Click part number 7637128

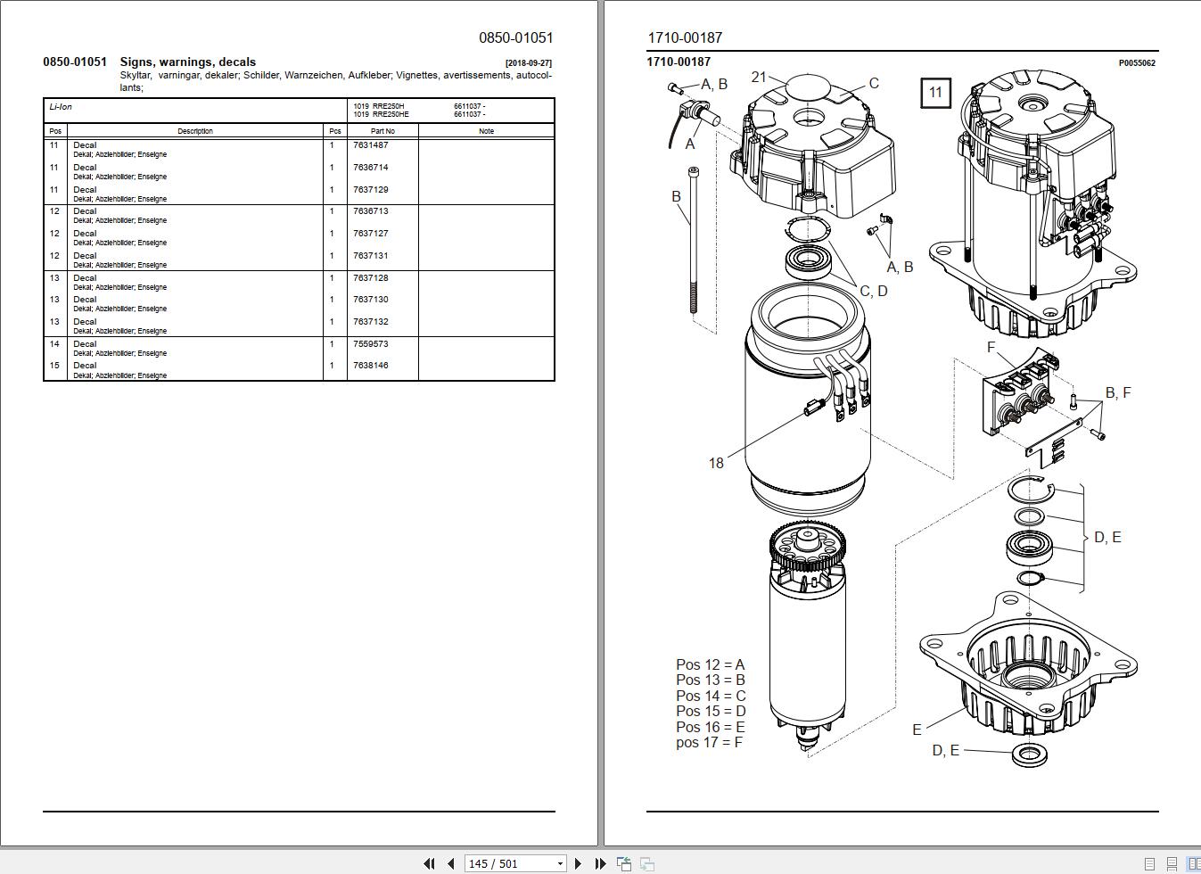371,278
